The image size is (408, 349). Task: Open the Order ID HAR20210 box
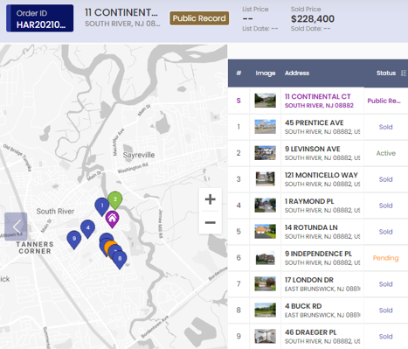tap(39, 18)
